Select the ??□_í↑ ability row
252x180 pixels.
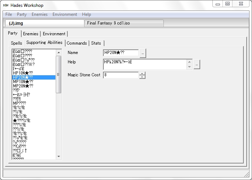pos(34,151)
